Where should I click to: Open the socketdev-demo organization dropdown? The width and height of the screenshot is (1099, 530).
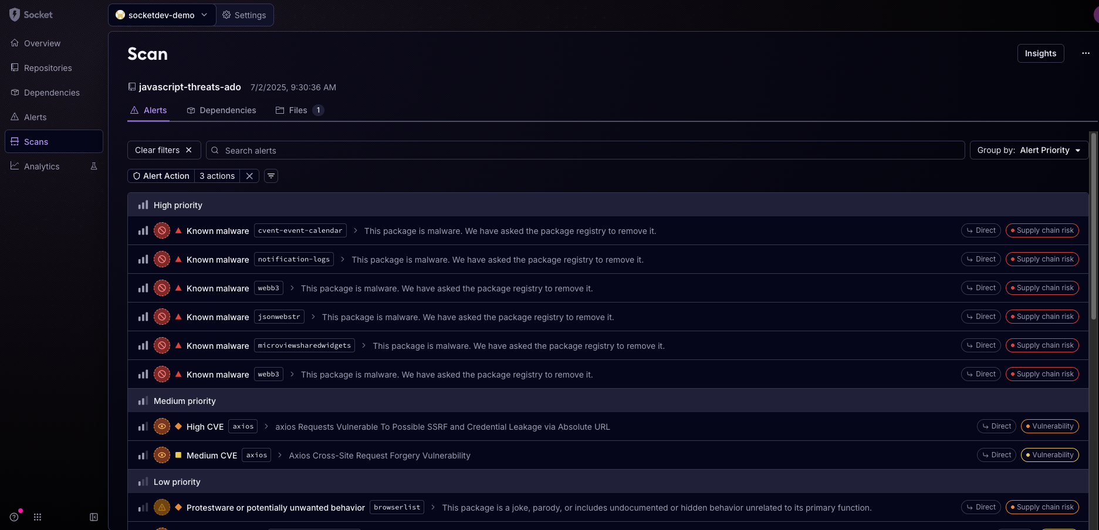[x=162, y=15]
